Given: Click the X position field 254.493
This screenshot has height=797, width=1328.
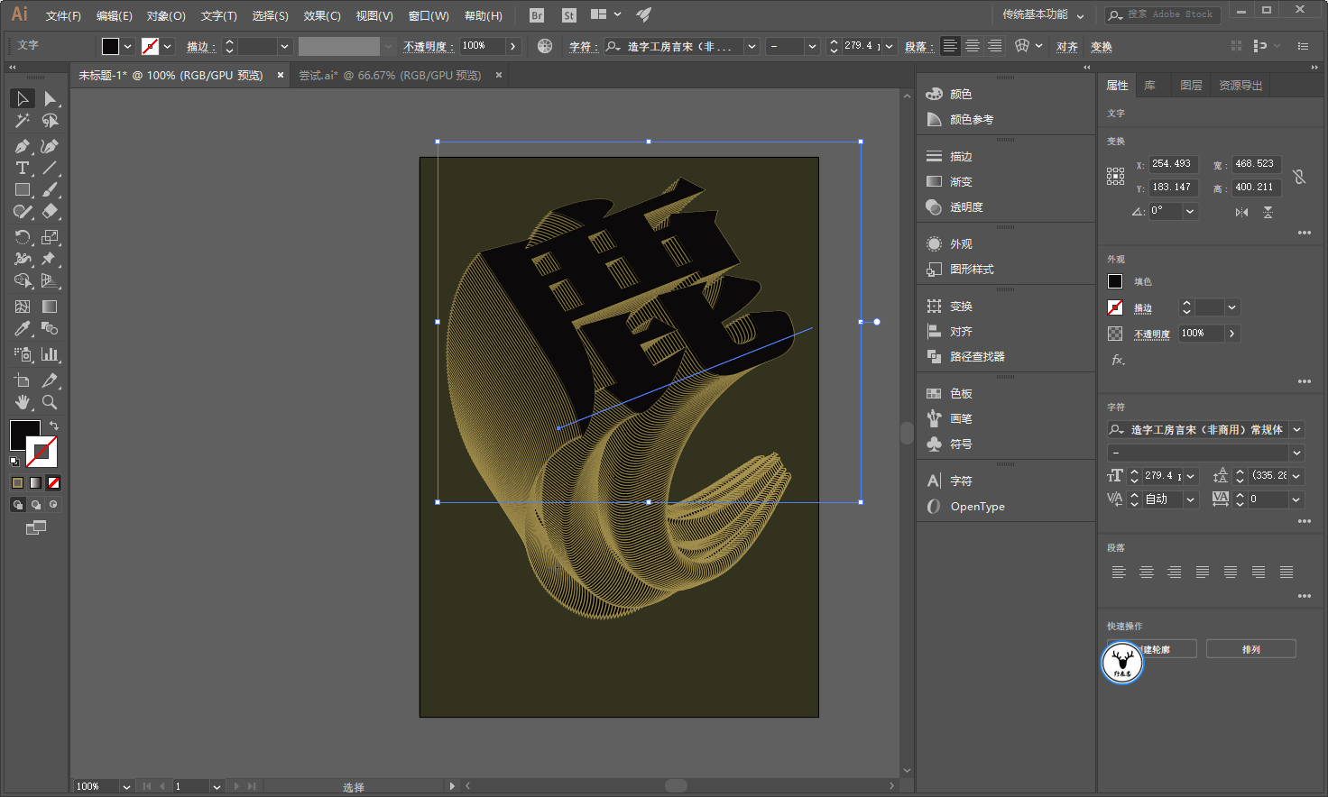Looking at the screenshot, I should [x=1173, y=164].
